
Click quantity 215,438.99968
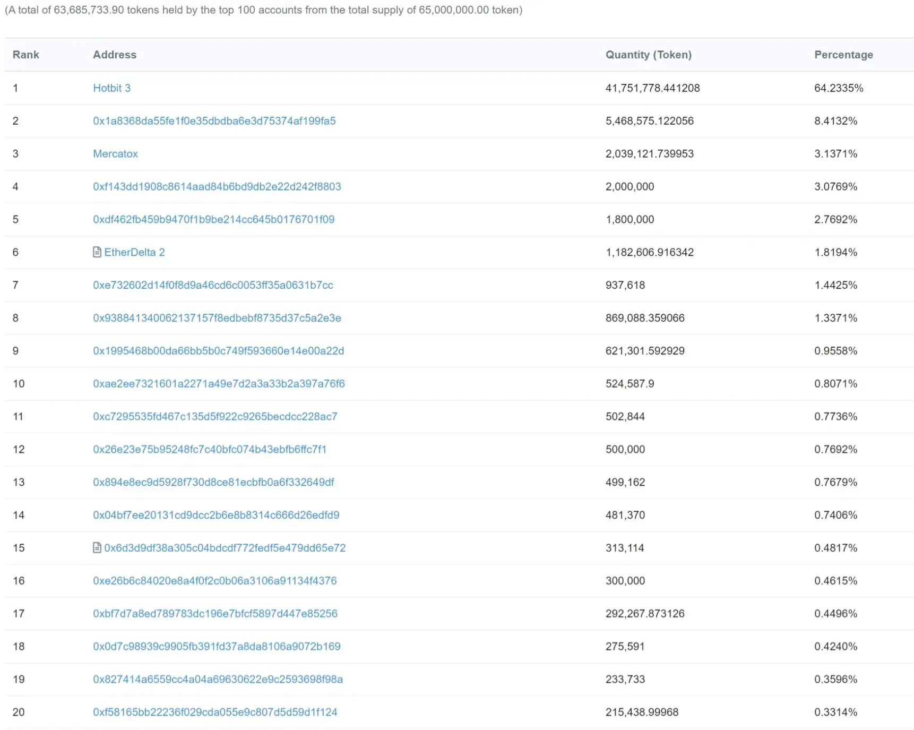tap(642, 712)
